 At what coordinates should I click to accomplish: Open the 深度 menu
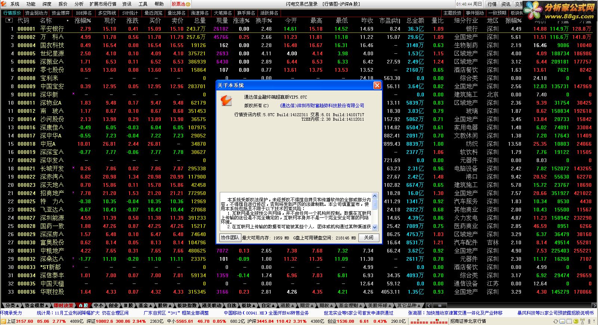coord(47,4)
